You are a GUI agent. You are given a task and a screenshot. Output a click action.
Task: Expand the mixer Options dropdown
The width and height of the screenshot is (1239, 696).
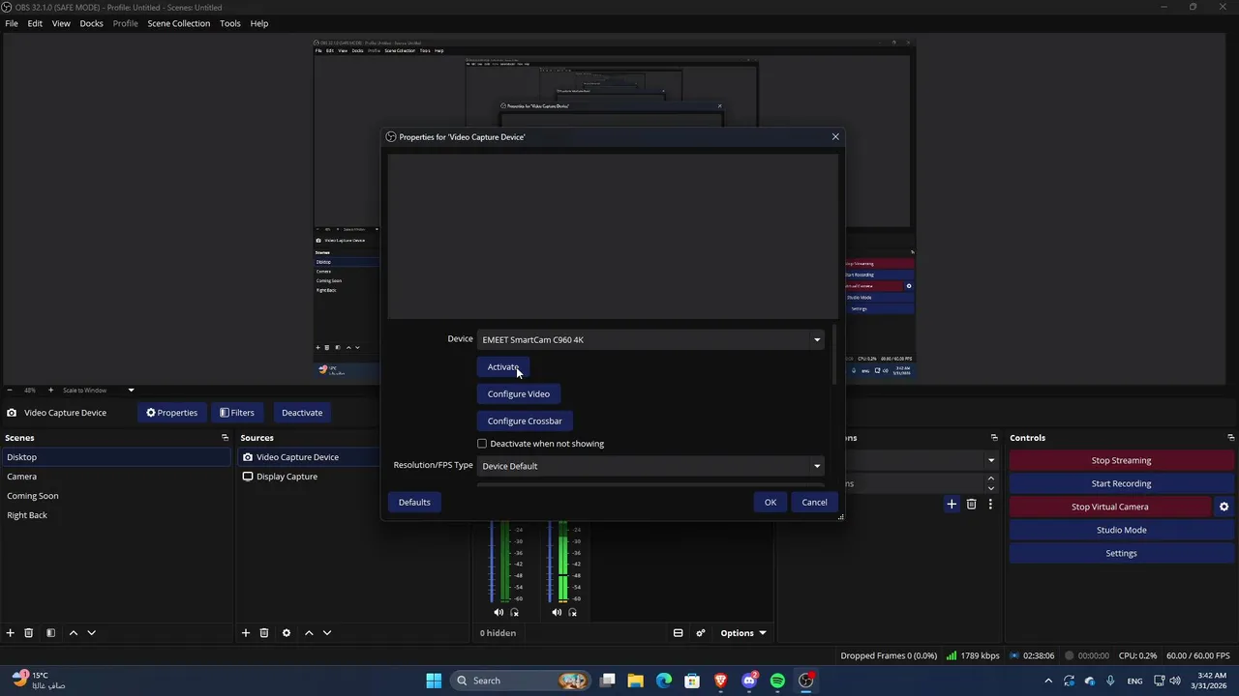pos(743,633)
